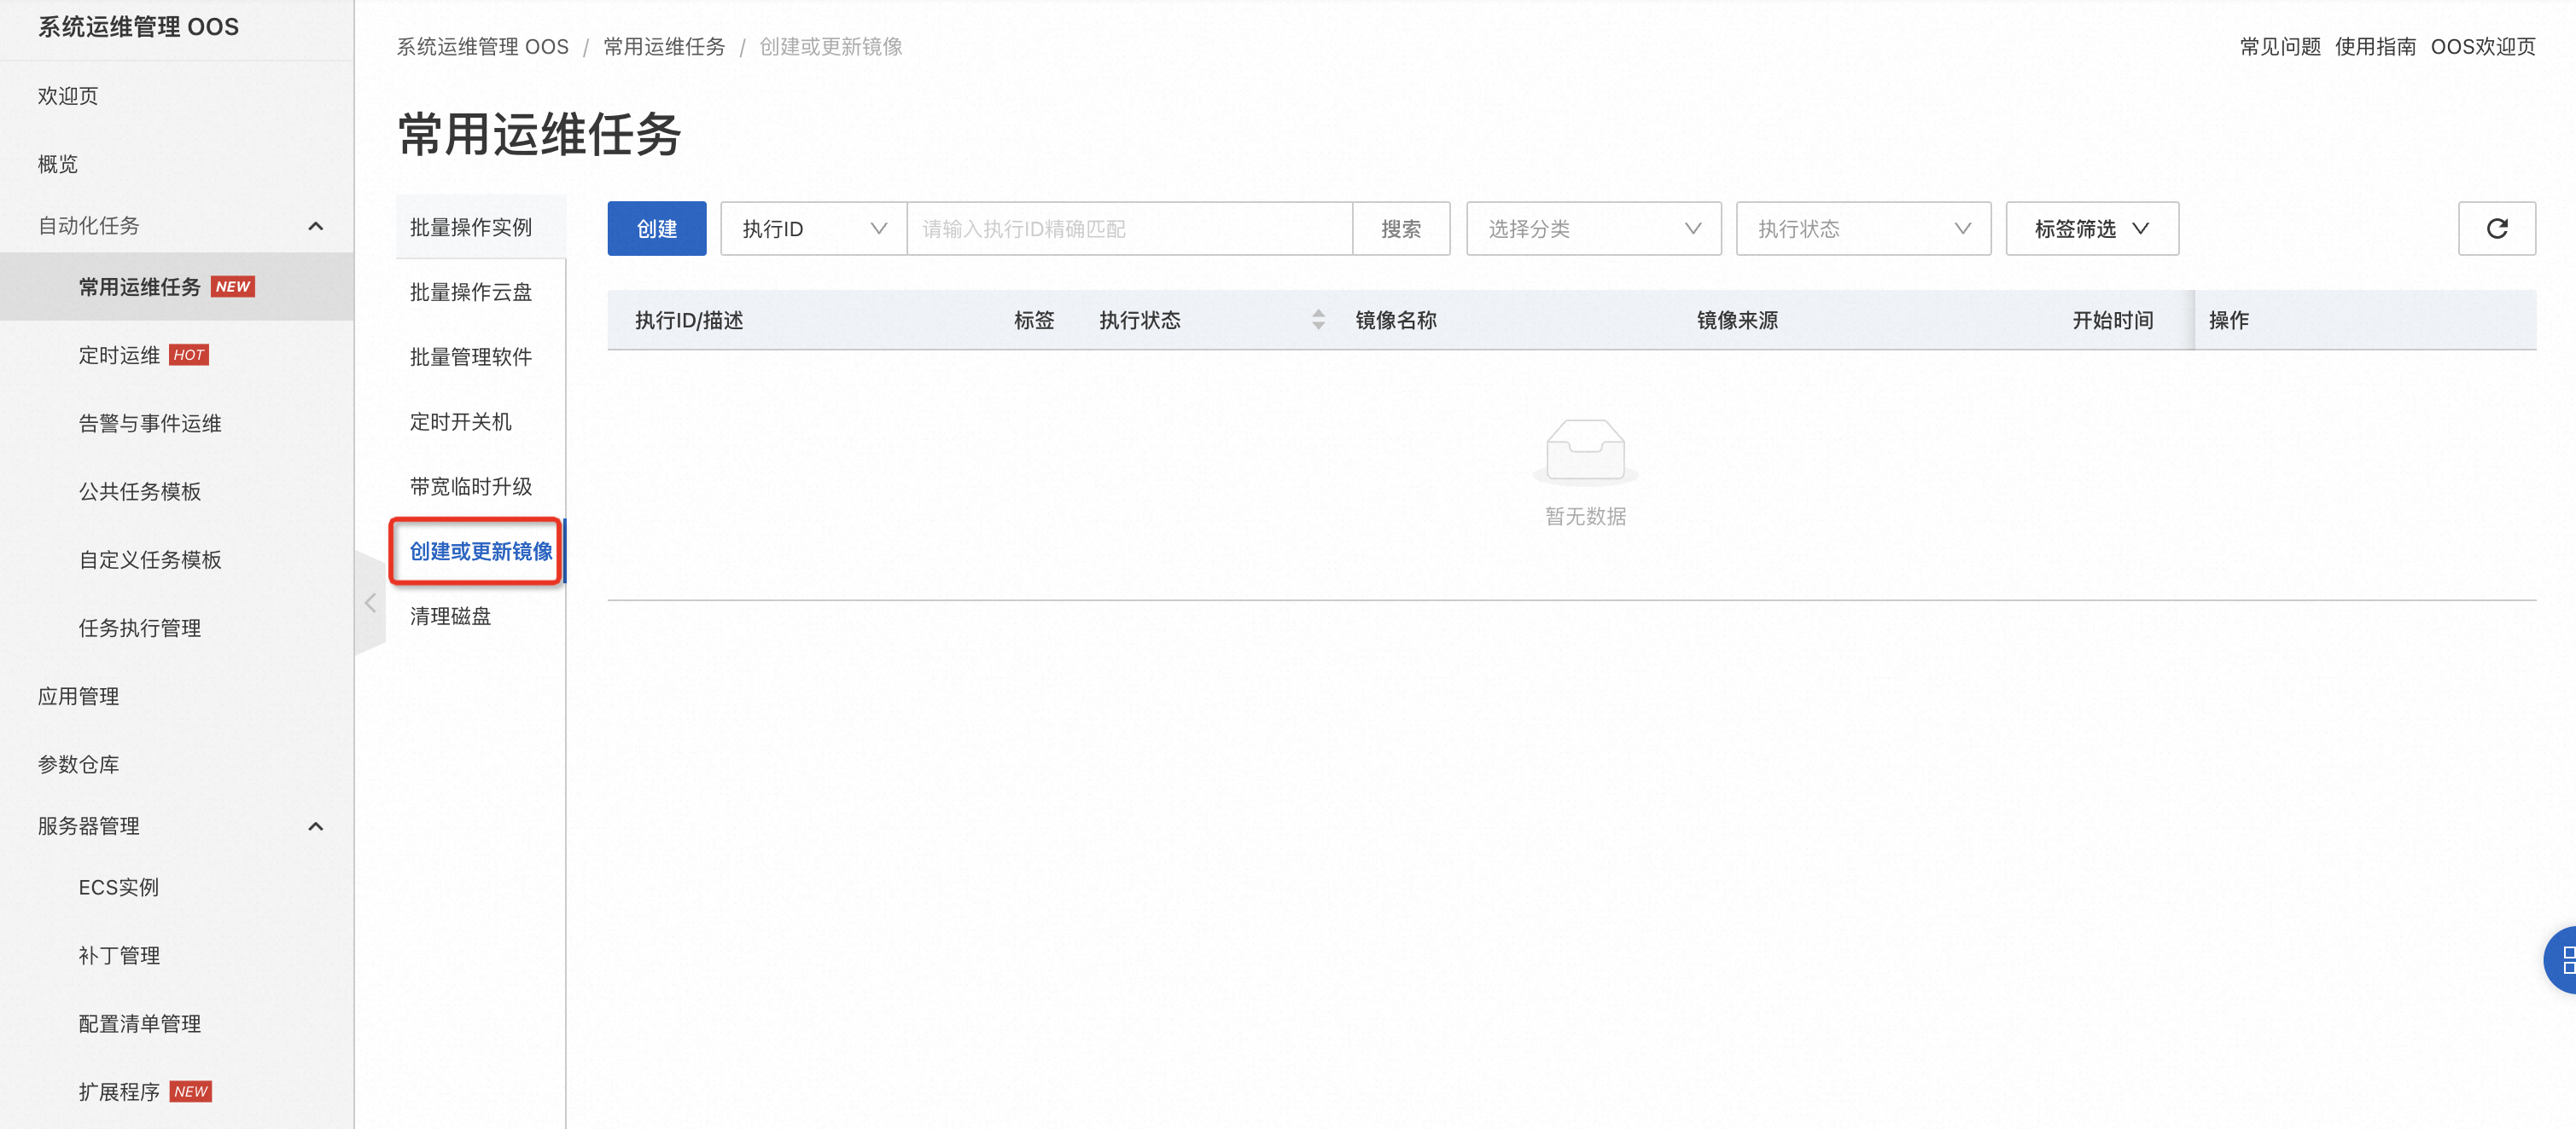This screenshot has width=2576, height=1129.
Task: Go to 定时运维 in the sidebar
Action: pyautogui.click(x=120, y=356)
